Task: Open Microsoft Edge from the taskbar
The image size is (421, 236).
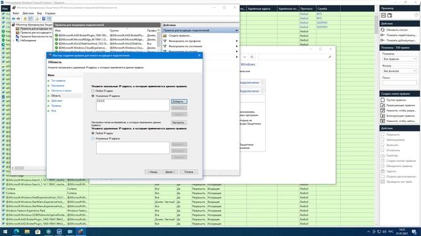Action: [16, 231]
